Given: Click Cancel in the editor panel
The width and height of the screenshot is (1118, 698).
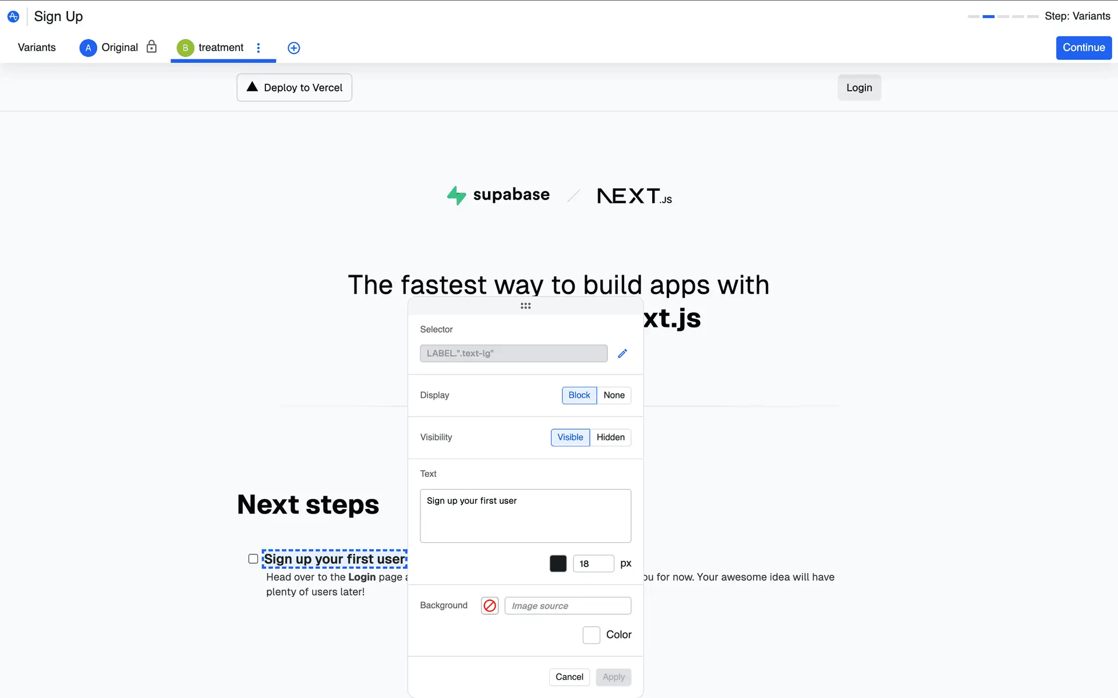Looking at the screenshot, I should point(569,677).
